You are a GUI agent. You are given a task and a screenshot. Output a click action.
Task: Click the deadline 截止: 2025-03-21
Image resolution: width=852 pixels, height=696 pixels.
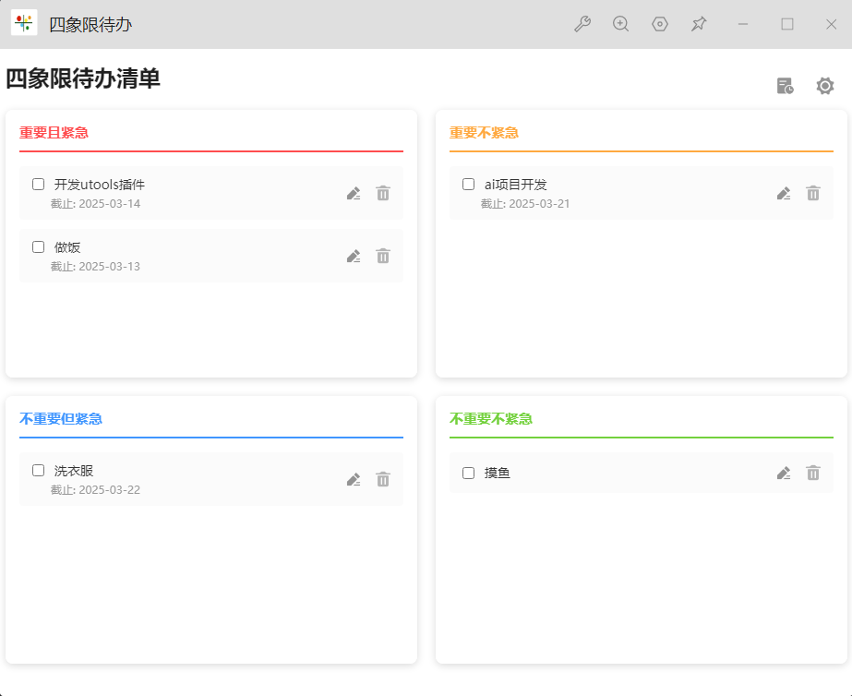click(x=525, y=204)
